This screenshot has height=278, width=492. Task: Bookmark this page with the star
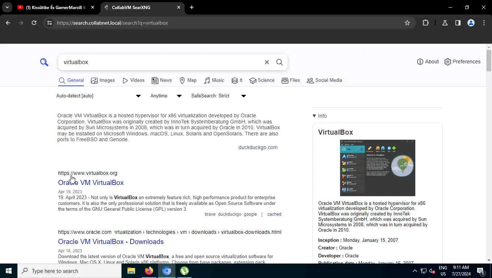point(407,23)
